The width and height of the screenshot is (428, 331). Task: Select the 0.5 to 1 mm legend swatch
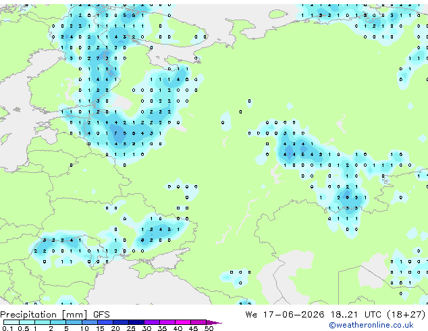click(27, 322)
